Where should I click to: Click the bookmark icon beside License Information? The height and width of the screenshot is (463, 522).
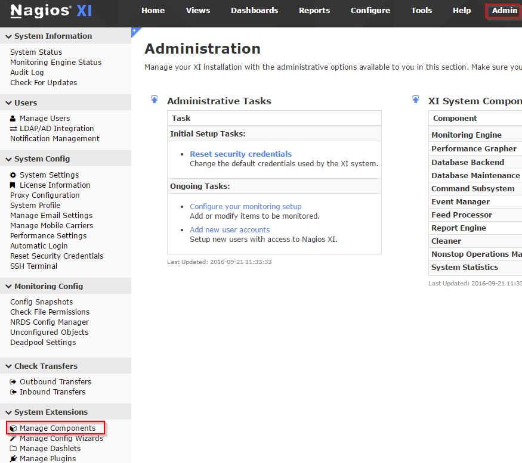click(13, 185)
